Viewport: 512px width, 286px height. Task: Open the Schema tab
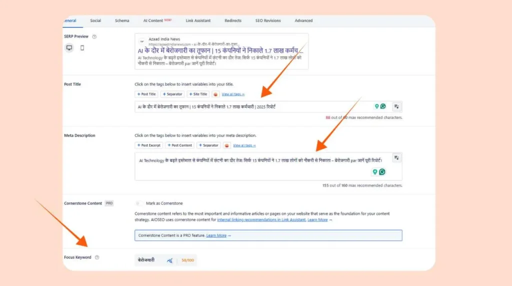[x=122, y=20]
